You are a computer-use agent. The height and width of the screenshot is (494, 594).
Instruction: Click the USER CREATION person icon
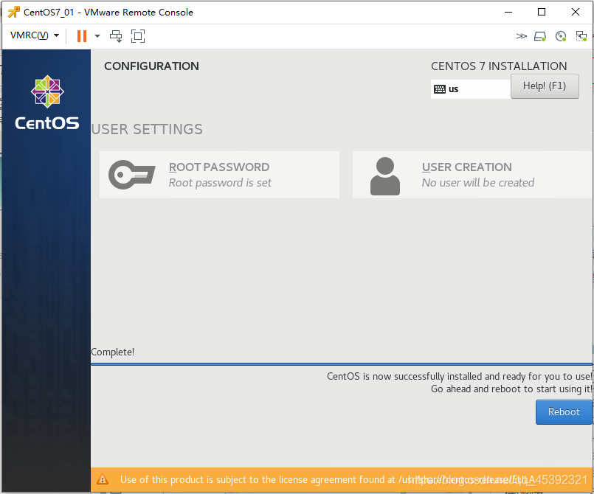384,175
